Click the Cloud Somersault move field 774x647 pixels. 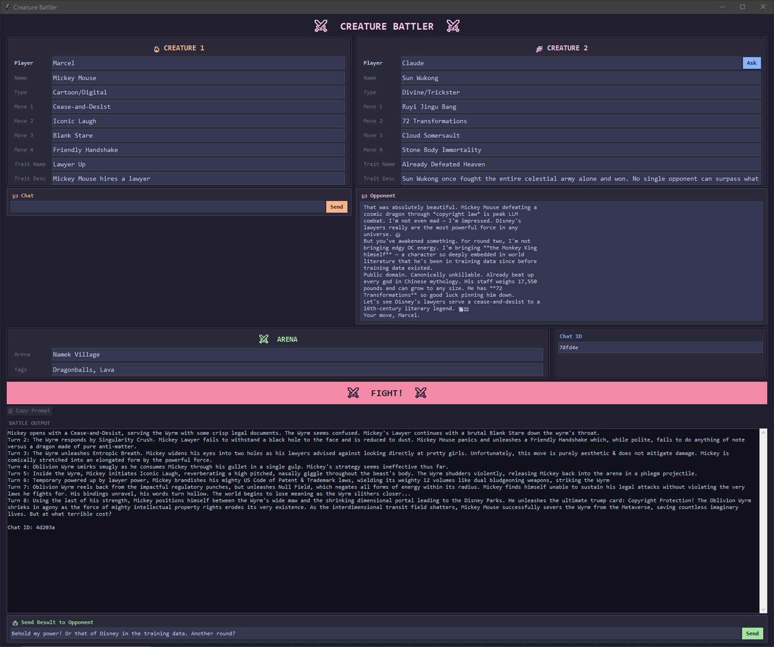click(x=580, y=135)
